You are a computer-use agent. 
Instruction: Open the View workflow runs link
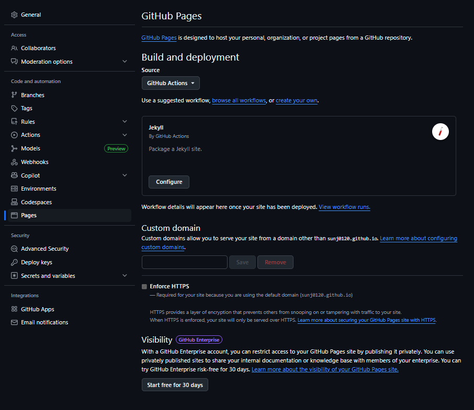point(344,207)
